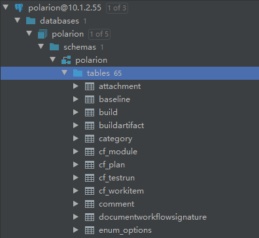Click the tables folder icon
This screenshot has height=238, width=259.
pos(78,73)
